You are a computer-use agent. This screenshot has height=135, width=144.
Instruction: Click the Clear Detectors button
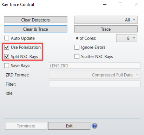pyautogui.click(x=35, y=20)
